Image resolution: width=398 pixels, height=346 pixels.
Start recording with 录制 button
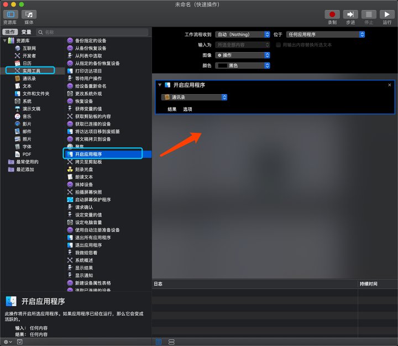(332, 14)
